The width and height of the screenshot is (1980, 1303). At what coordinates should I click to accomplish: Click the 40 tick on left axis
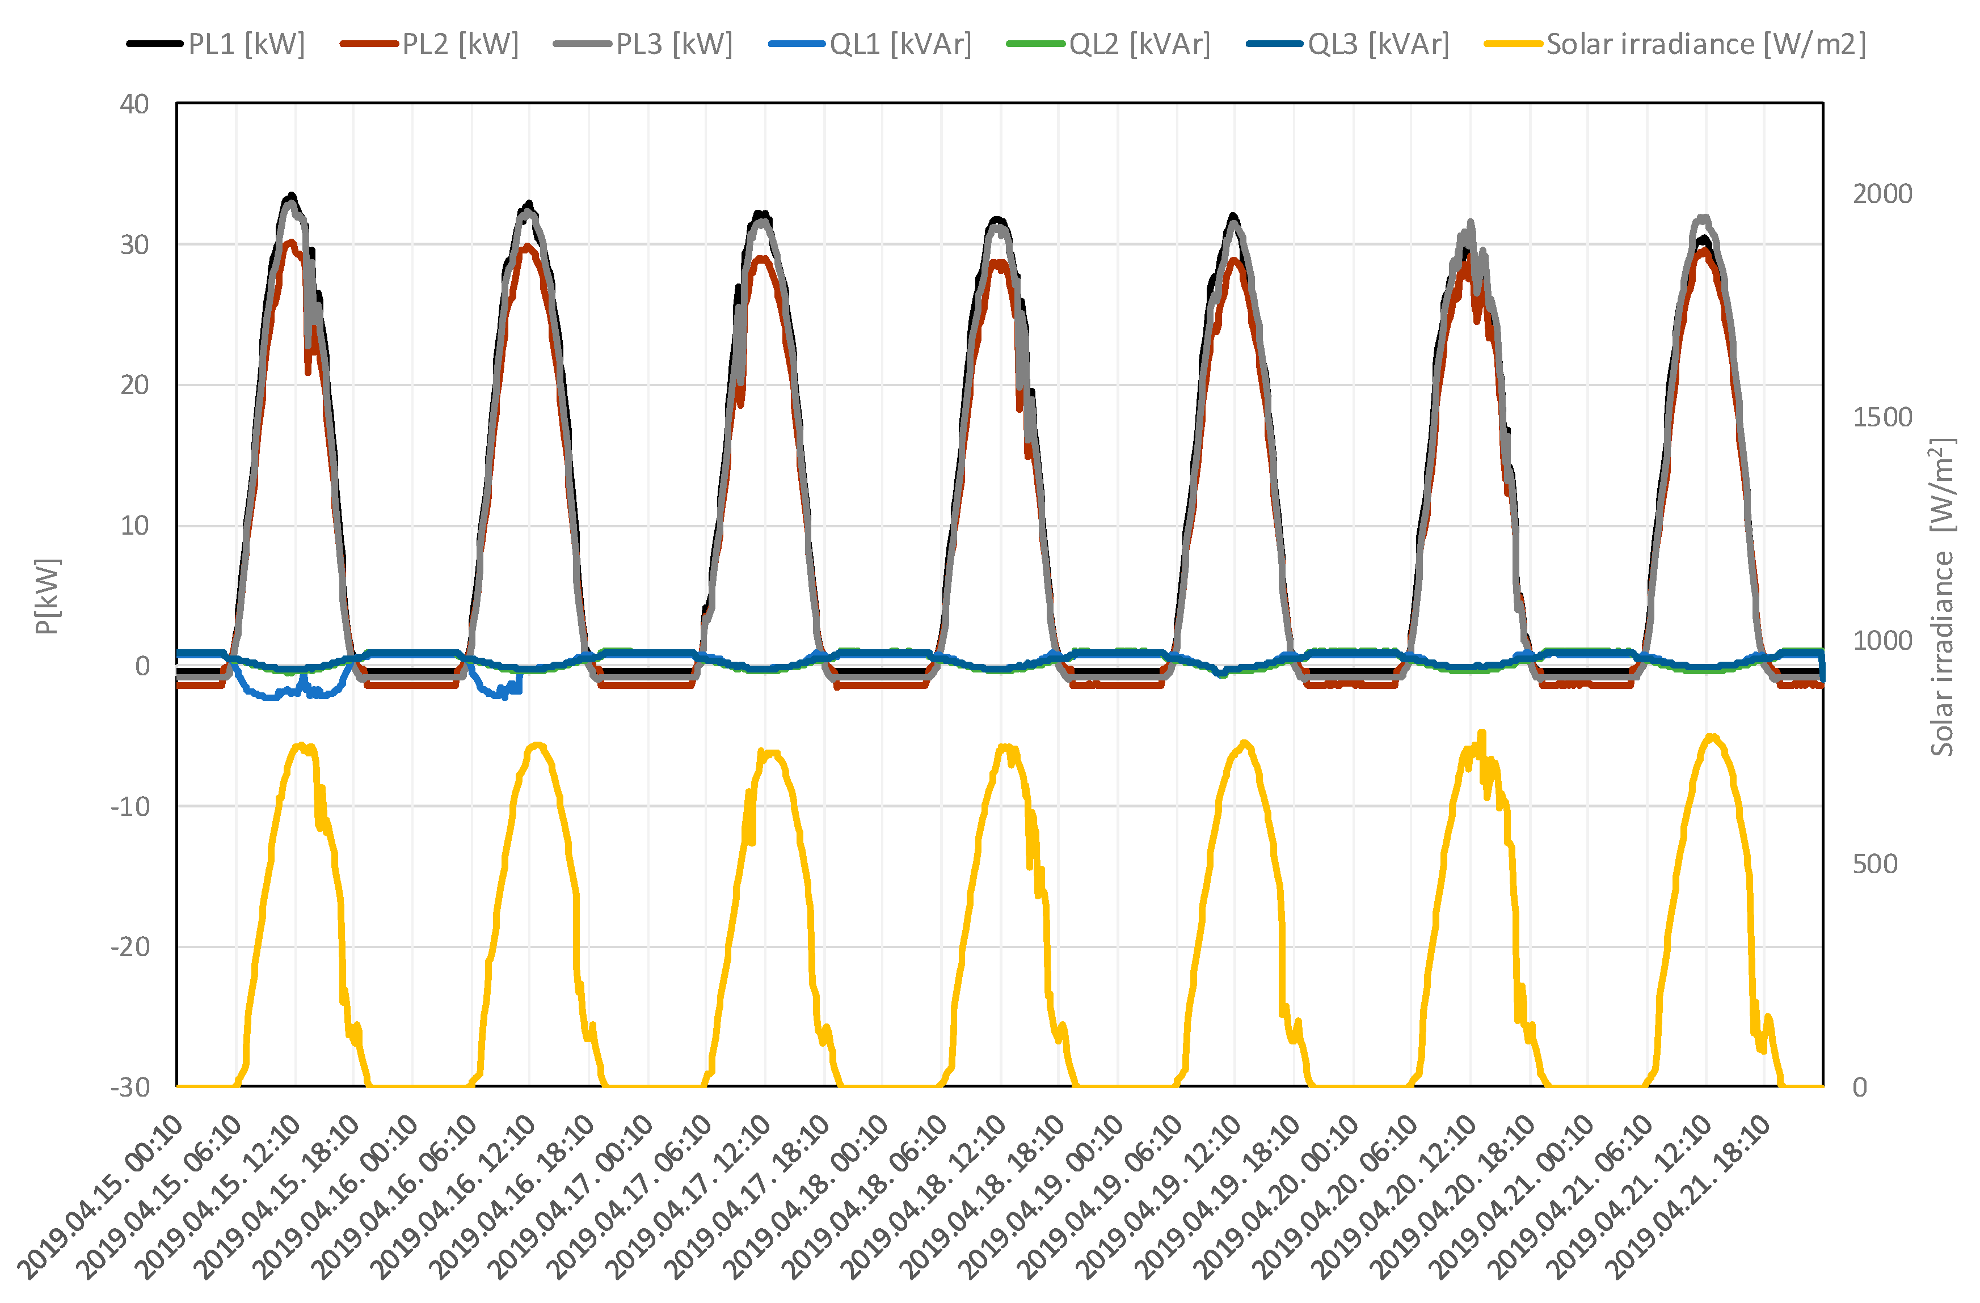[135, 105]
